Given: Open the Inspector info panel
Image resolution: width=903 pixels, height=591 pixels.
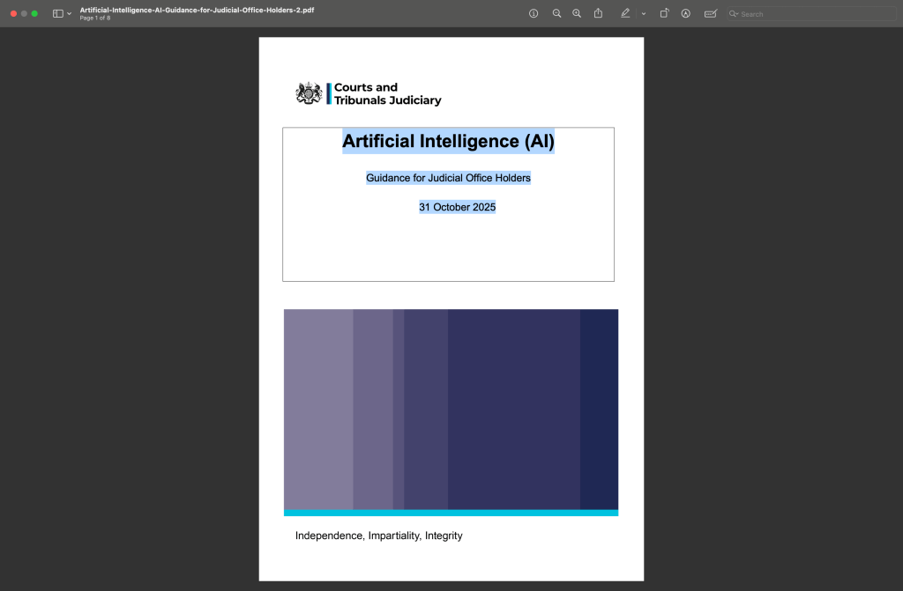Looking at the screenshot, I should 534,14.
